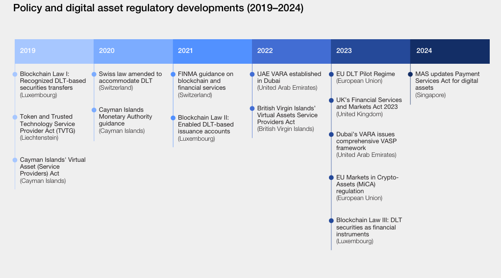Select the text 'EU Markets in Crypto-Assets (MiCA) regulation'
The image size is (501, 278).
pos(368,184)
